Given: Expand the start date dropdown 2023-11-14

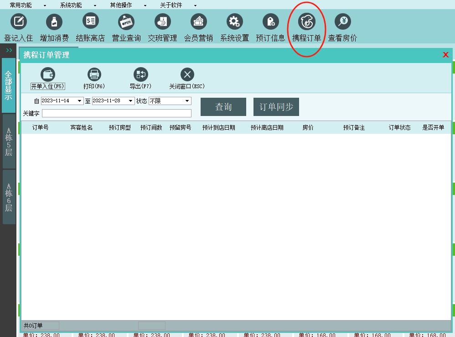Looking at the screenshot, I should [x=80, y=101].
